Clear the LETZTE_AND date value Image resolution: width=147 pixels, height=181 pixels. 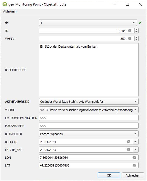coord(129,150)
